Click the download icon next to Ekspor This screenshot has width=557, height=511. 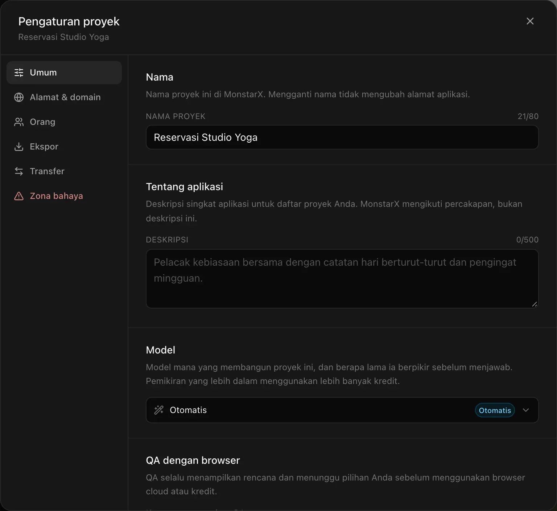coord(19,147)
